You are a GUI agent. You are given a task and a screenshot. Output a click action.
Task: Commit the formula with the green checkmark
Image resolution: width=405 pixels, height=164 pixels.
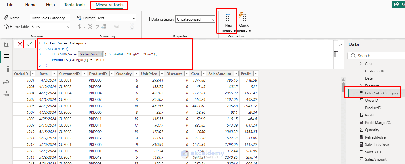click(29, 44)
